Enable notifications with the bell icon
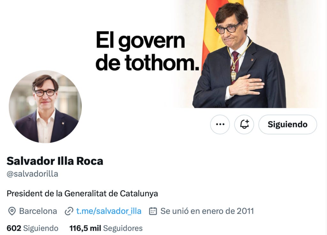The height and width of the screenshot is (235, 327). coord(244,125)
